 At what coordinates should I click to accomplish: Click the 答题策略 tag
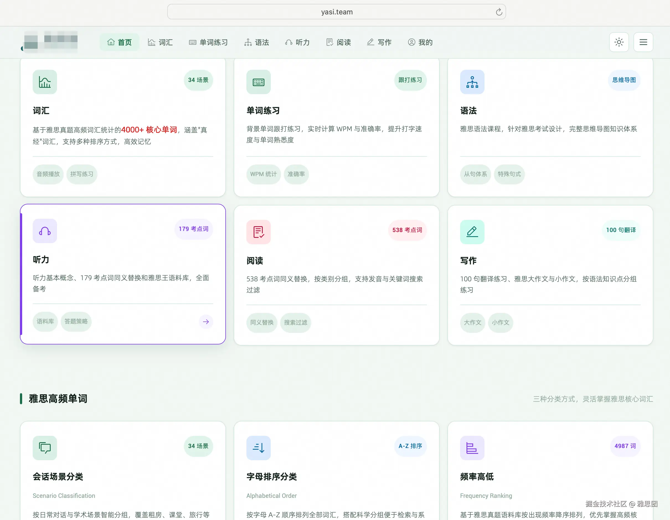[76, 321]
